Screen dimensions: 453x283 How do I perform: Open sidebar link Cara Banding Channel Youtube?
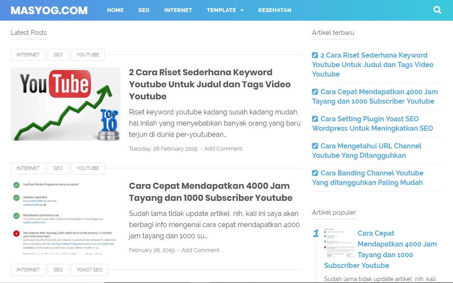(368, 178)
